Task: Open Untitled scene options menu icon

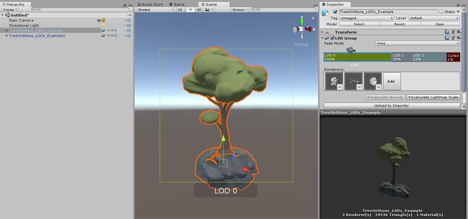Action: [129, 15]
